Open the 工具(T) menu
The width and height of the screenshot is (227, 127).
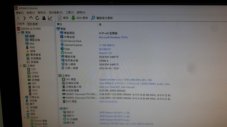coord(70,13)
